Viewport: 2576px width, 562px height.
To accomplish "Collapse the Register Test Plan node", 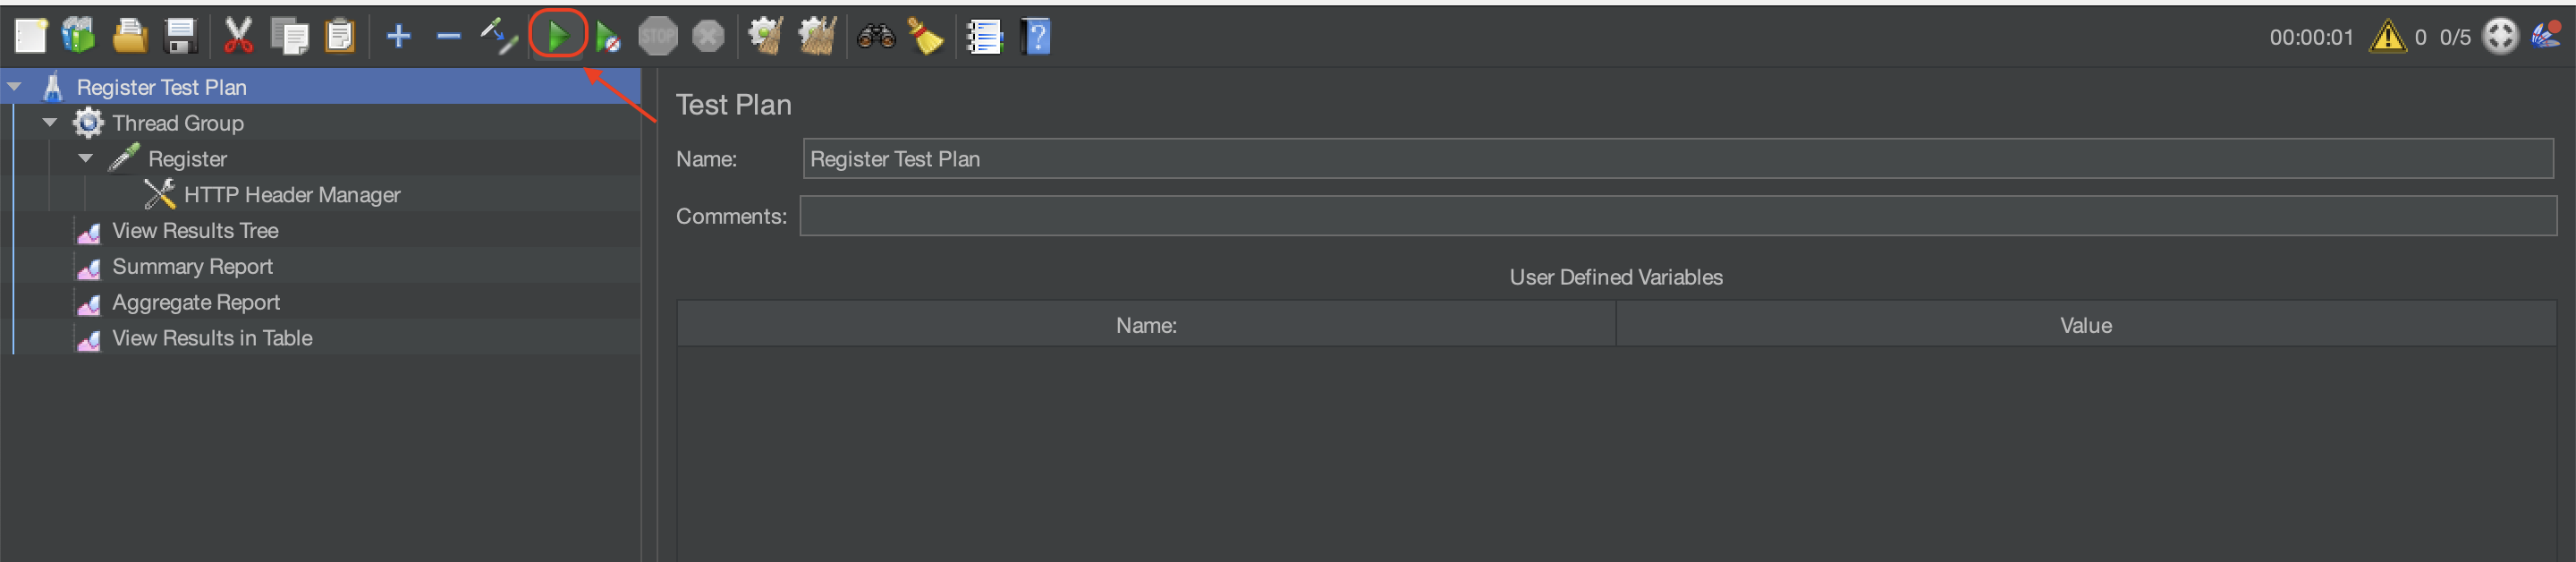I will point(15,88).
